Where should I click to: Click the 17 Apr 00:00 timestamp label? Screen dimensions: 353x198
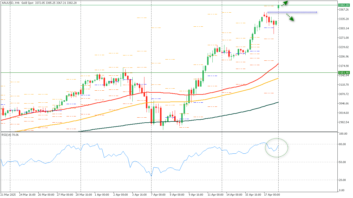tap(272, 194)
